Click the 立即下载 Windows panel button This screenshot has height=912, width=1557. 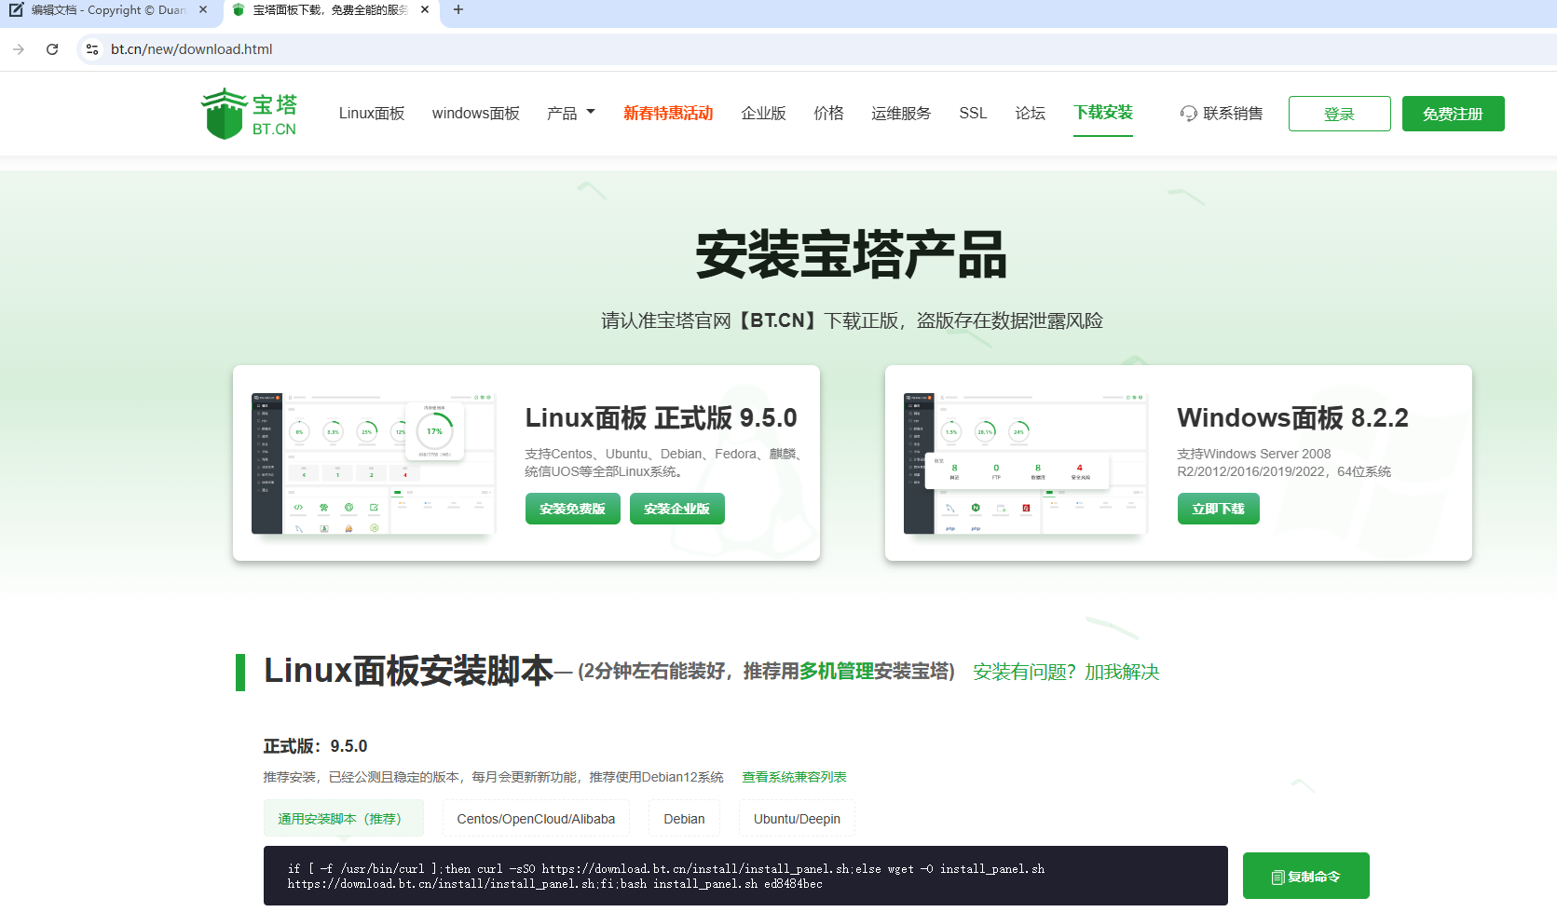coord(1218,509)
